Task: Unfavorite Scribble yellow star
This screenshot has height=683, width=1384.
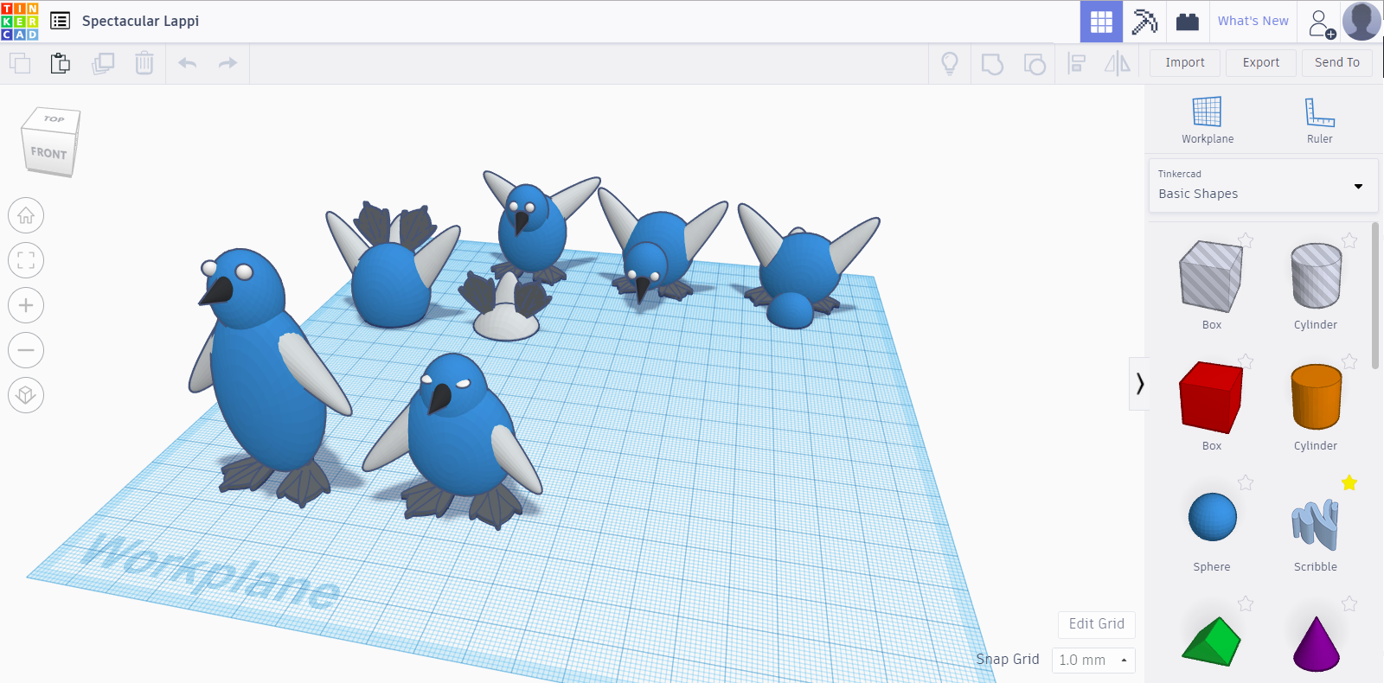Action: pos(1349,482)
